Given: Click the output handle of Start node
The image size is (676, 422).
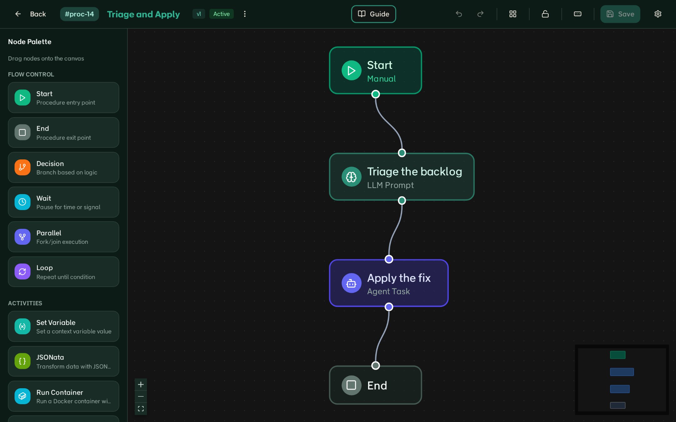Looking at the screenshot, I should click(375, 94).
